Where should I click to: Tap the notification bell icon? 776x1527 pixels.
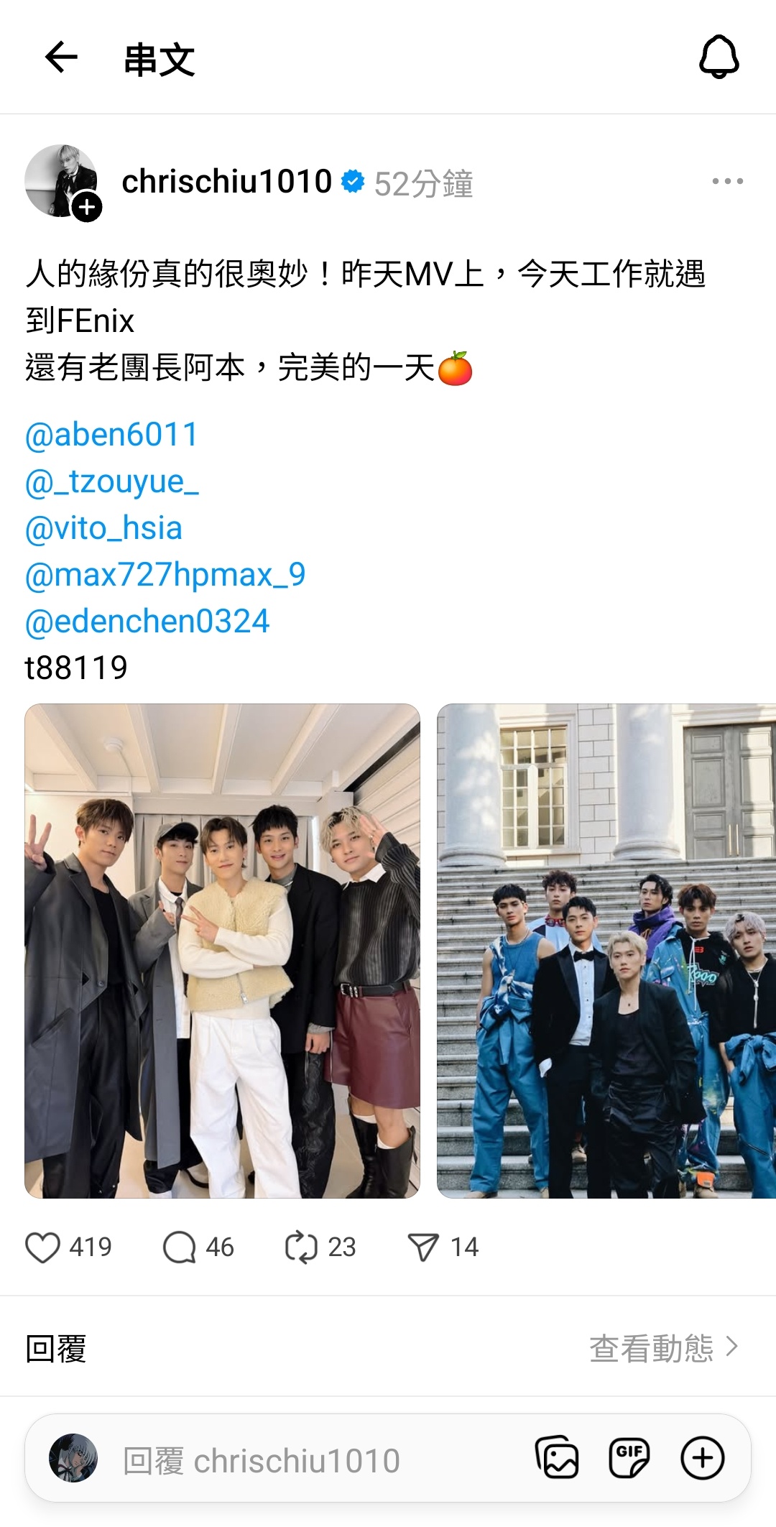tap(719, 57)
